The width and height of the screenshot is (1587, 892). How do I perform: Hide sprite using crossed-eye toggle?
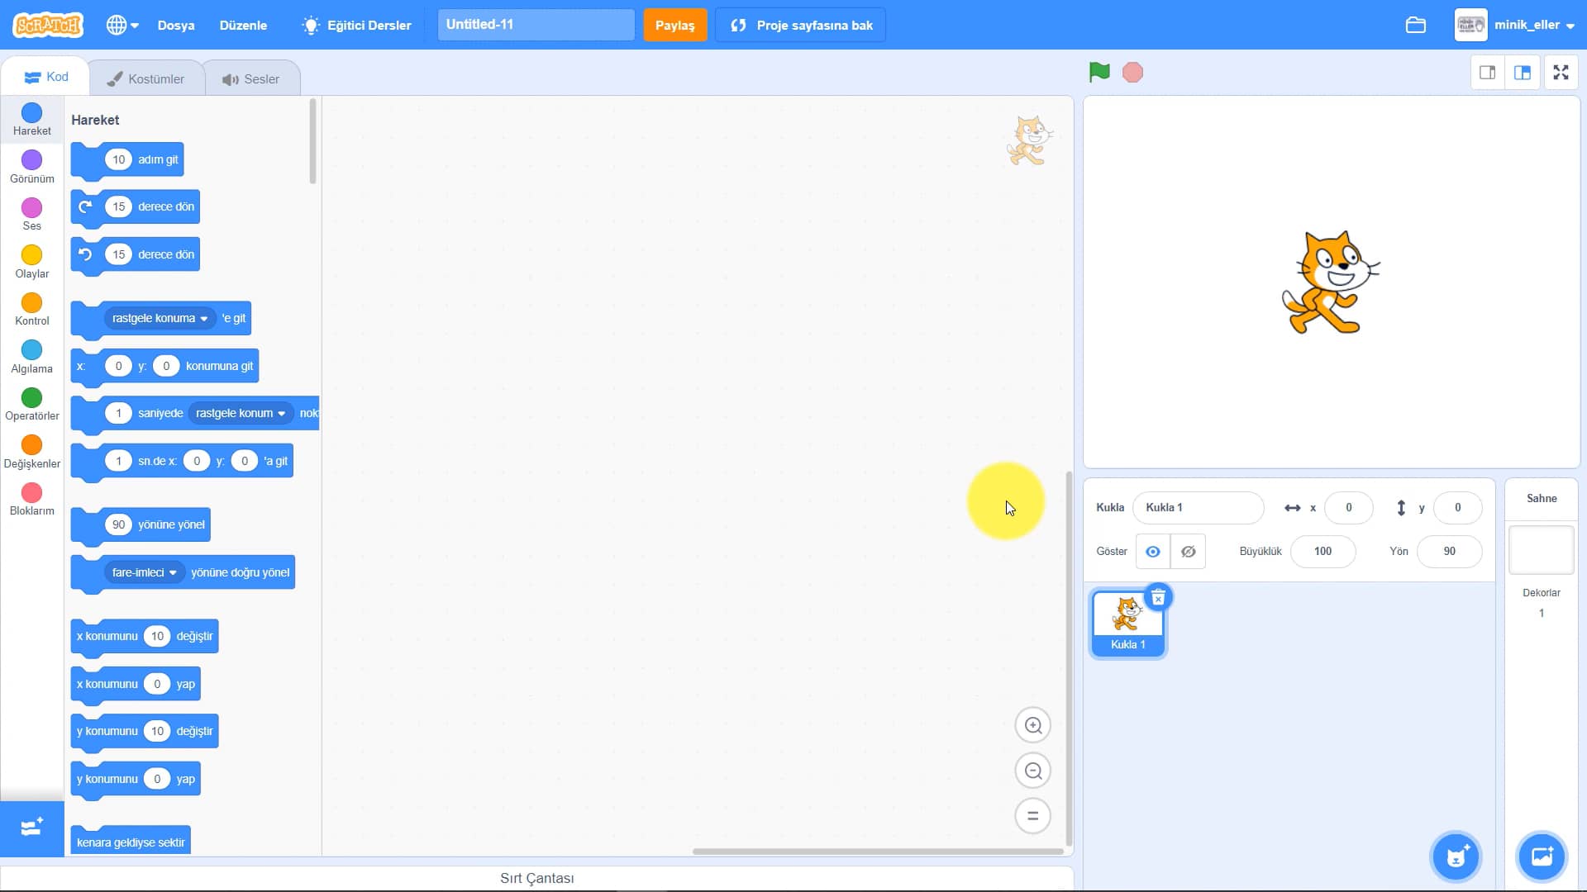click(x=1188, y=552)
